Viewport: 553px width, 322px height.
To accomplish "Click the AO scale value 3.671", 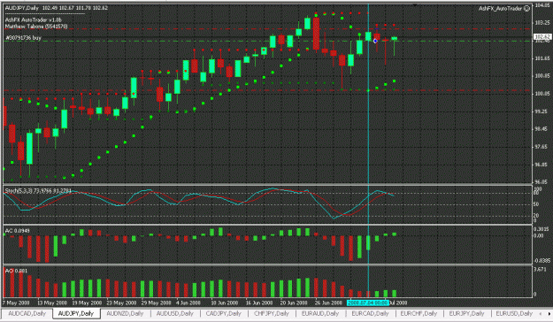I will 540,270.
